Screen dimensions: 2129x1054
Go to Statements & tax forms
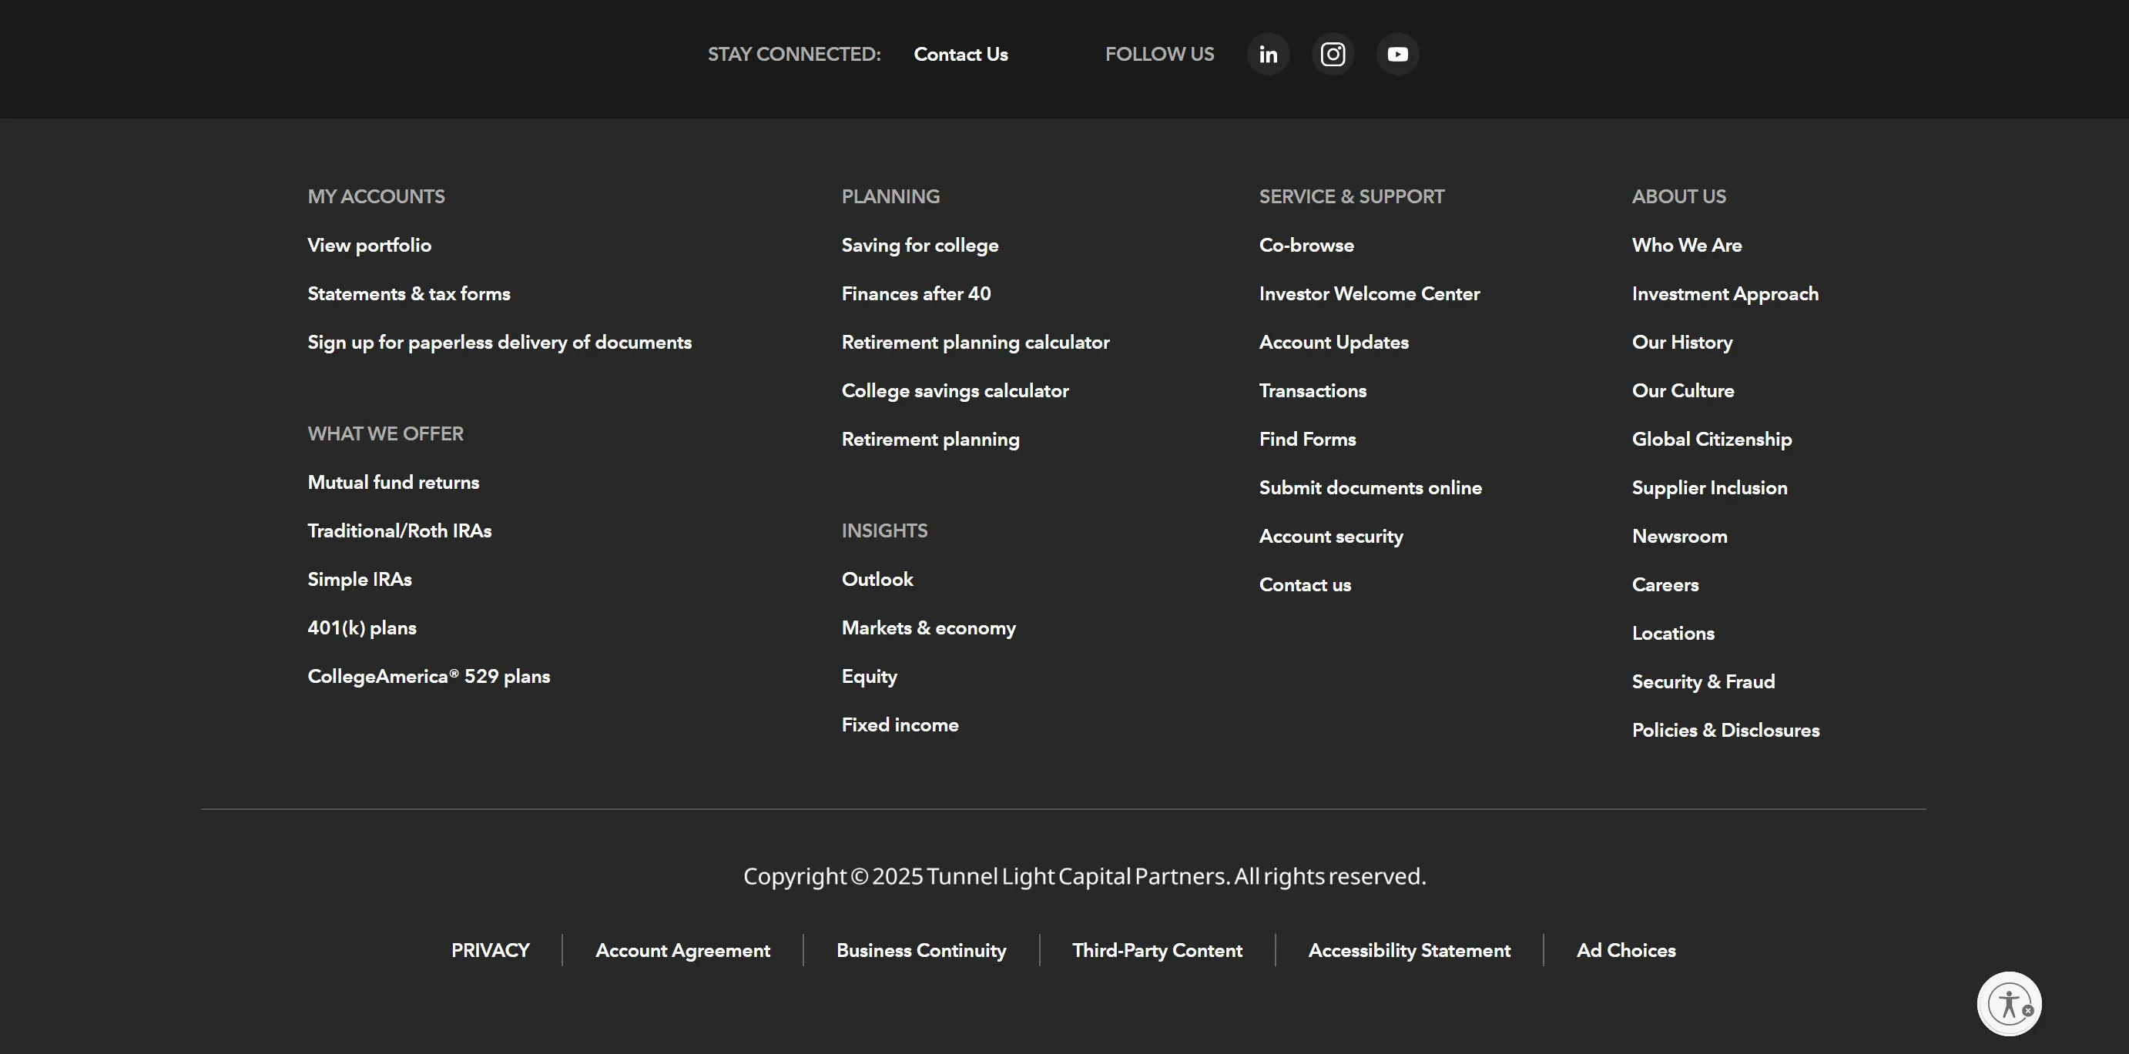click(x=408, y=294)
